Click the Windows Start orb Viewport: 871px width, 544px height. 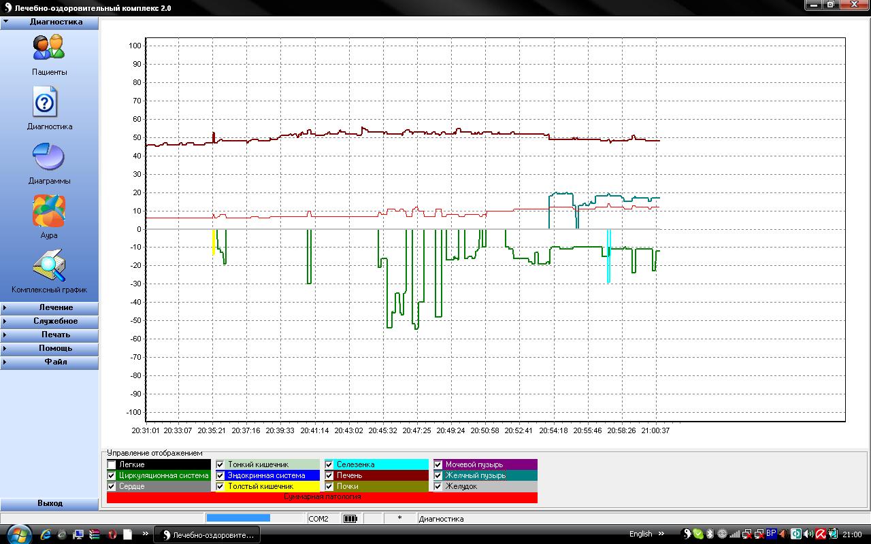point(18,534)
